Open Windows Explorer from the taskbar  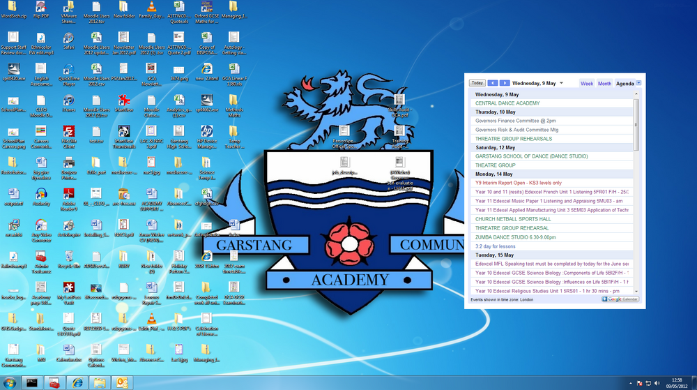click(100, 383)
